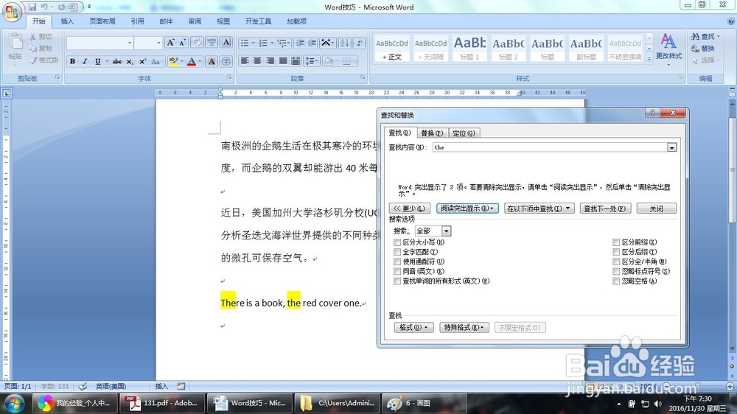737x414 pixels.
Task: Click the spelling check status icon
Action: pos(83,386)
